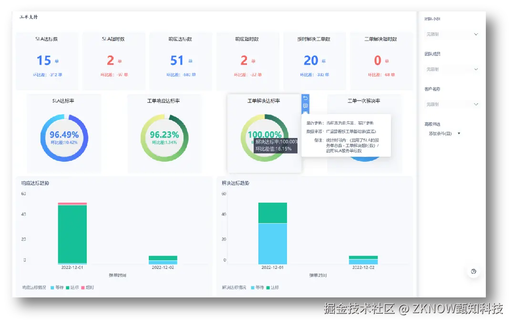Toggle 达标 legend in 响应达标趋势 chart
This screenshot has height=325, width=513.
point(72,287)
